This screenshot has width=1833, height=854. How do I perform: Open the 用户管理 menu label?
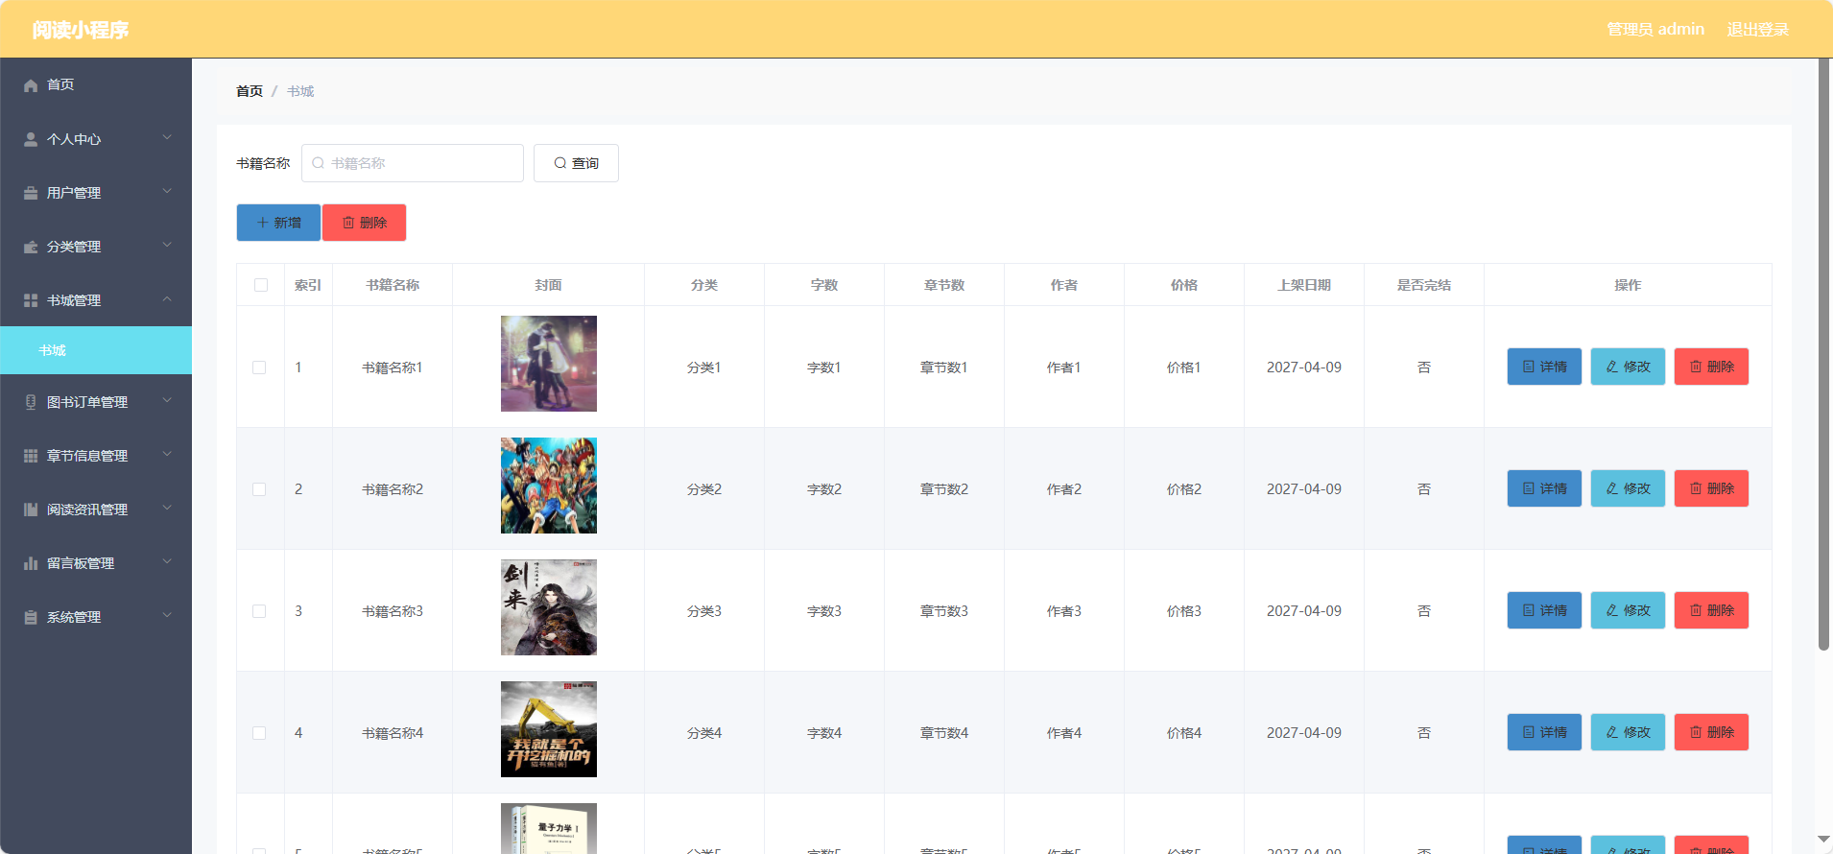(74, 193)
